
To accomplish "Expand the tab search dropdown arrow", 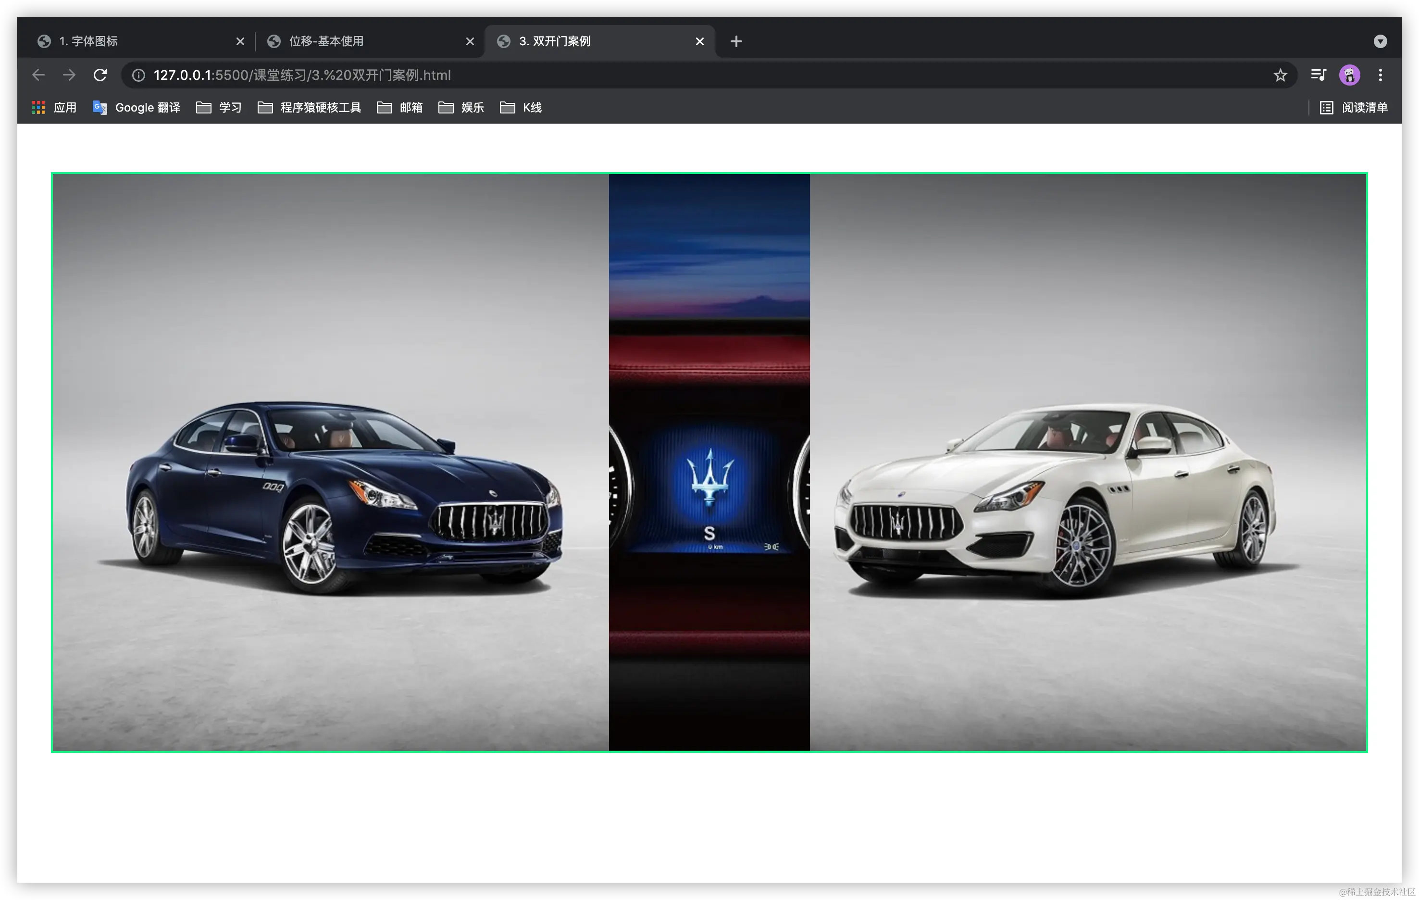I will tap(1380, 41).
